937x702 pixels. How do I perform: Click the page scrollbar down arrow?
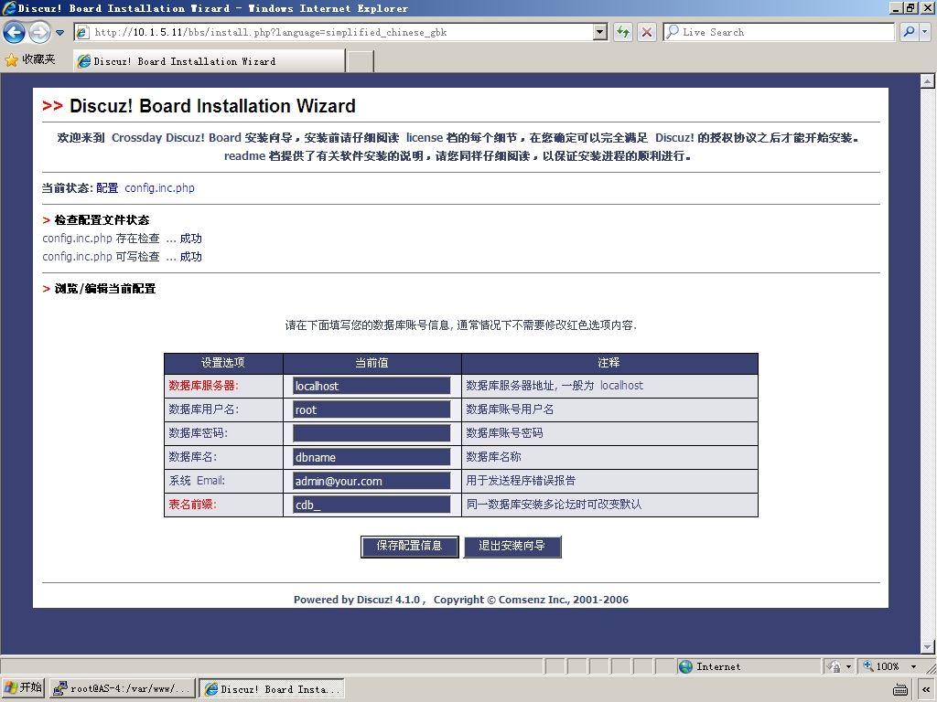click(928, 646)
